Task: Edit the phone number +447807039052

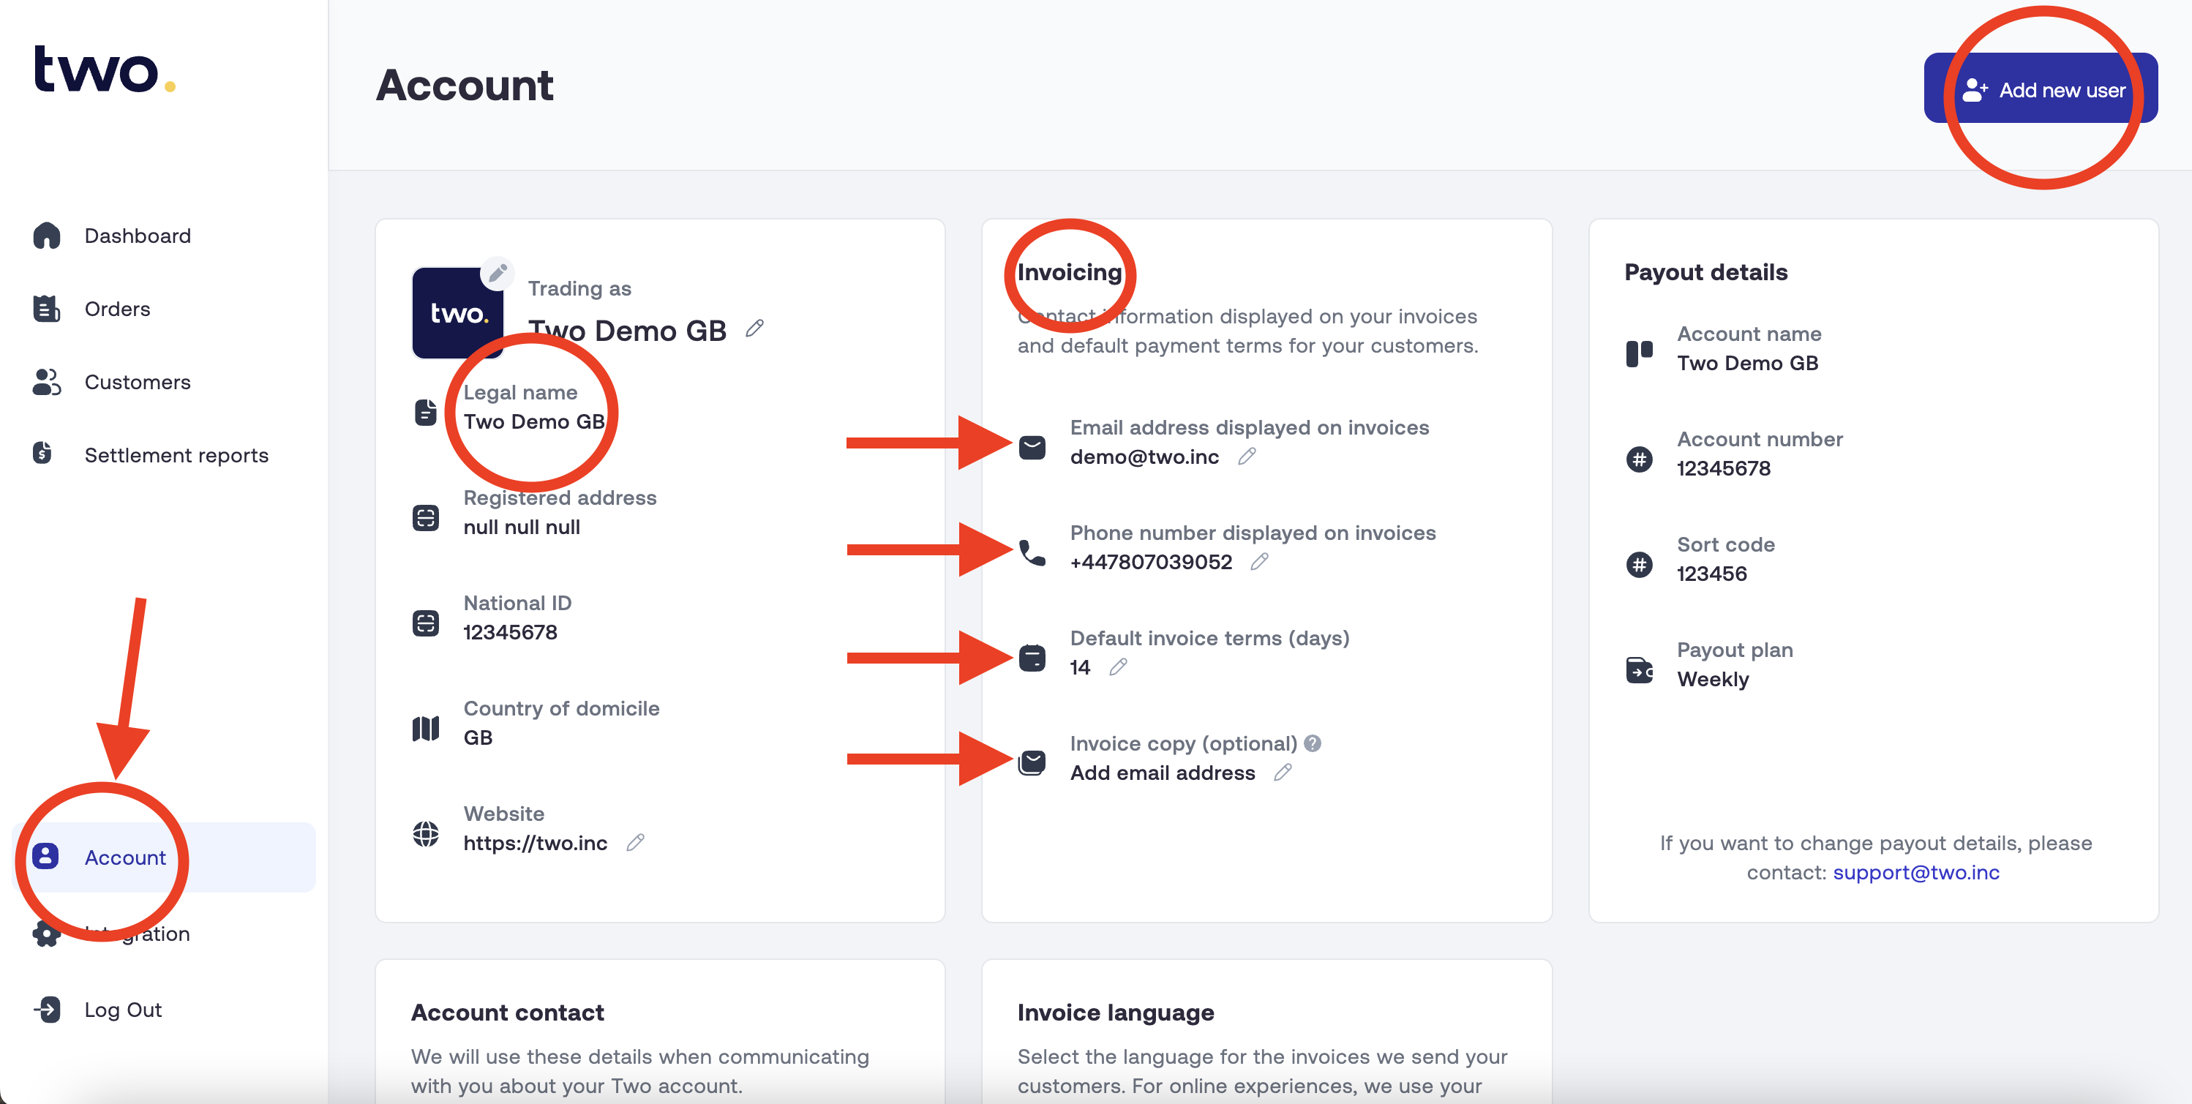Action: pyautogui.click(x=1259, y=562)
